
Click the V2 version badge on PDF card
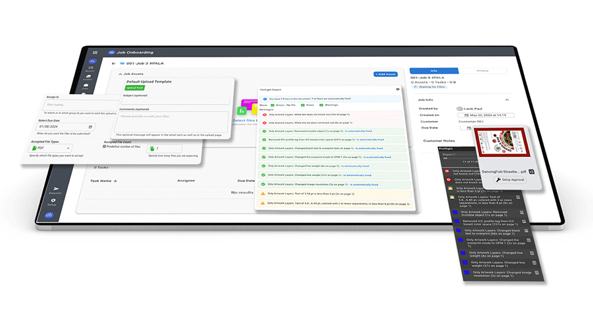531,172
